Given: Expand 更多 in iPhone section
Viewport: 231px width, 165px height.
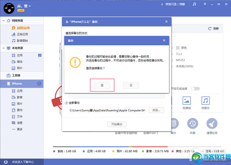Looking at the screenshot, I should click(x=20, y=129).
